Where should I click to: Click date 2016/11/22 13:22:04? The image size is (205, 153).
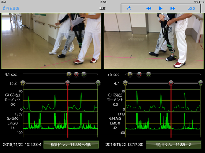[x=22, y=145]
